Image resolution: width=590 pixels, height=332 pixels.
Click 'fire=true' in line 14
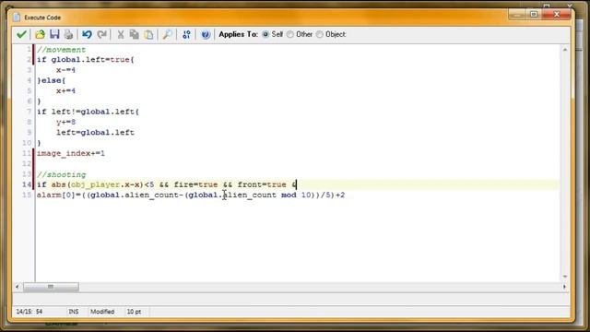tap(195, 184)
